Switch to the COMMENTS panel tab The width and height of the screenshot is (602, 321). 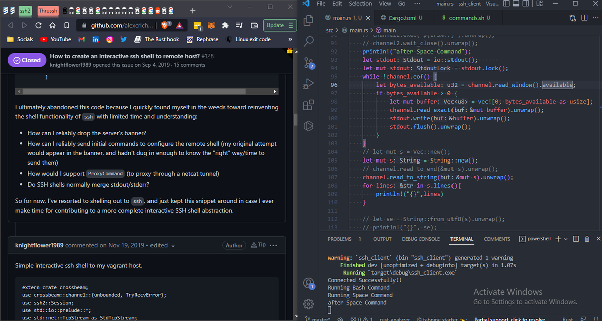pyautogui.click(x=497, y=239)
